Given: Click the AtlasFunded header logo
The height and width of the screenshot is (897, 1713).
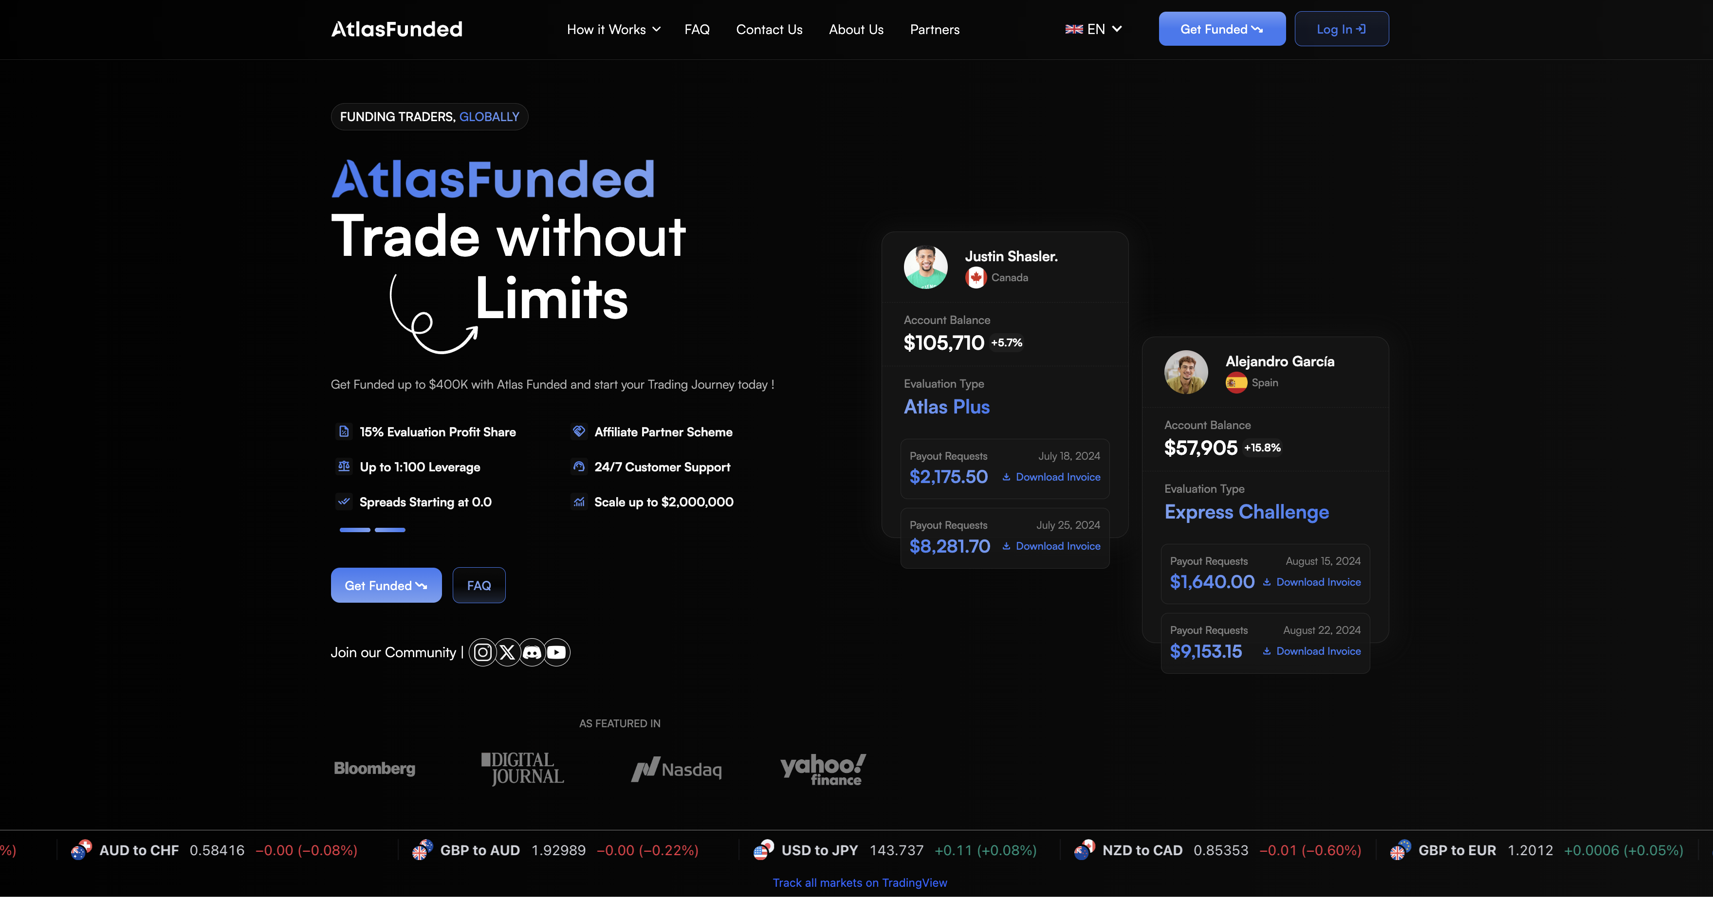Looking at the screenshot, I should 397,29.
